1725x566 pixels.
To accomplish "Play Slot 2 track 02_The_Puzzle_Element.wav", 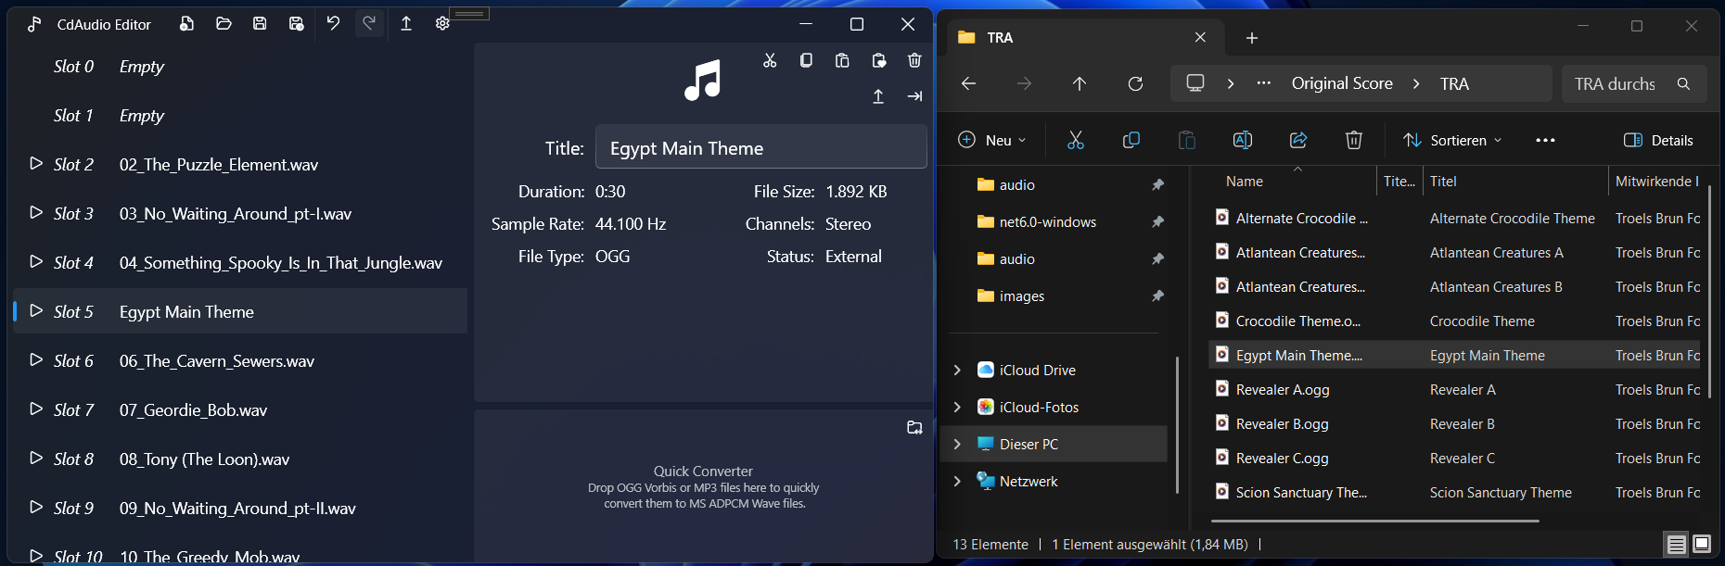I will 36,163.
